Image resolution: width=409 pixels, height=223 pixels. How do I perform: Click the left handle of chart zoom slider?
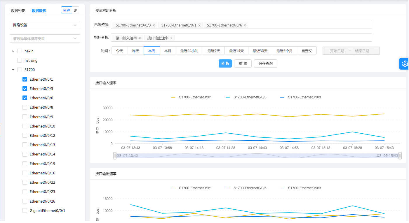tap(115, 156)
